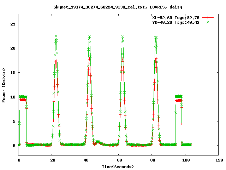The image size is (226, 170).
Task: Click the y-axis tick label 20
Action: click(x=13, y=48)
